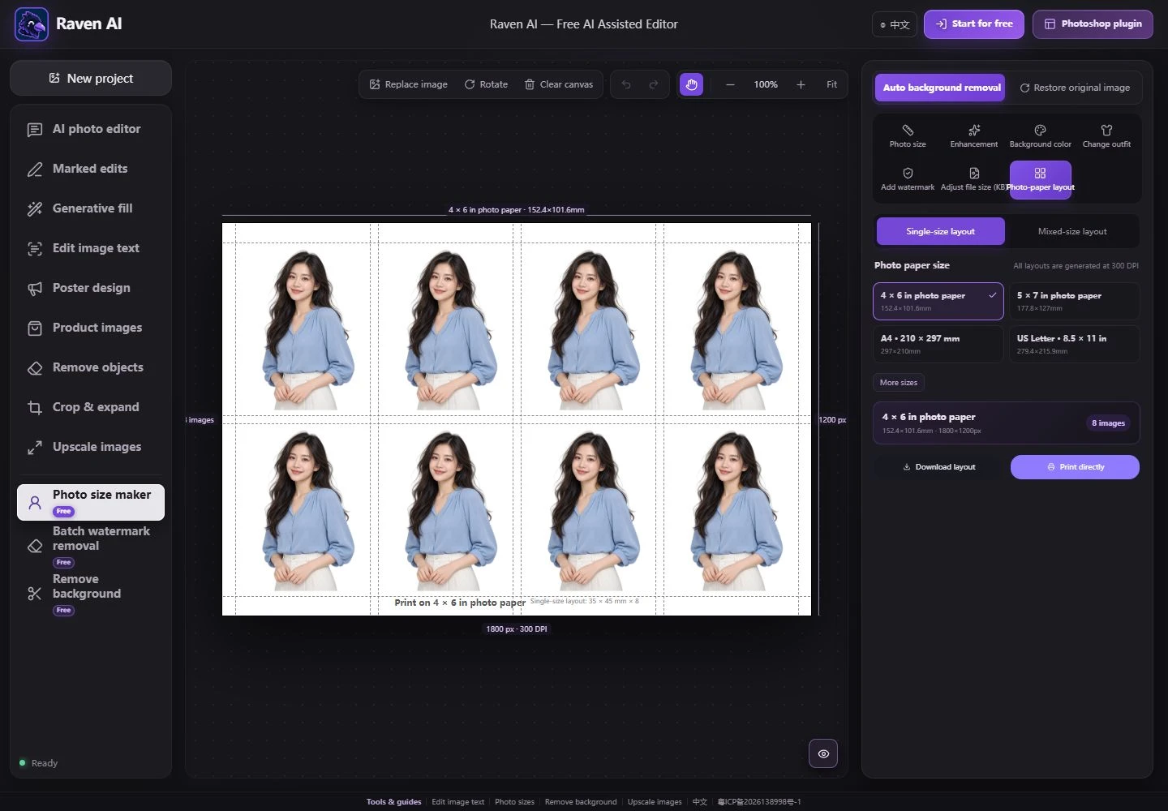Open the Background color option
Screen dimensions: 1168x811
coord(1041,135)
